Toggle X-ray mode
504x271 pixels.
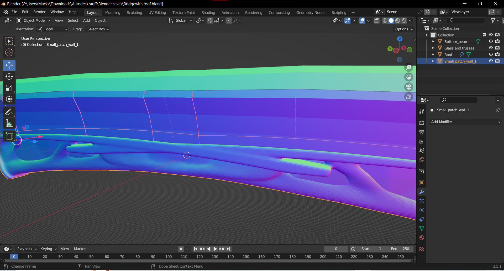click(377, 20)
